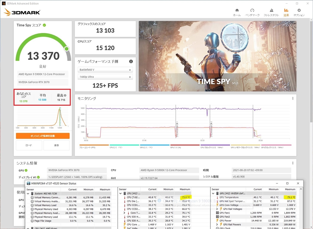Collapse the System: MSI MS-7C56 sensor group
This screenshot has height=229, width=313.
(x=28, y=194)
